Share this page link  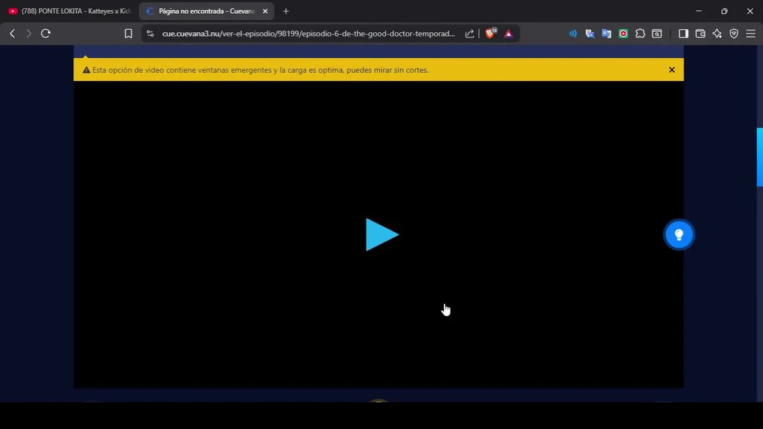470,34
